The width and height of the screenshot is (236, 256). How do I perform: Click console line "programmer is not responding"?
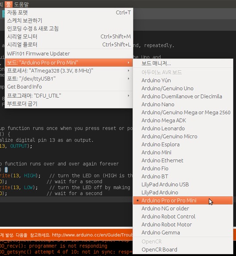(x=68, y=246)
